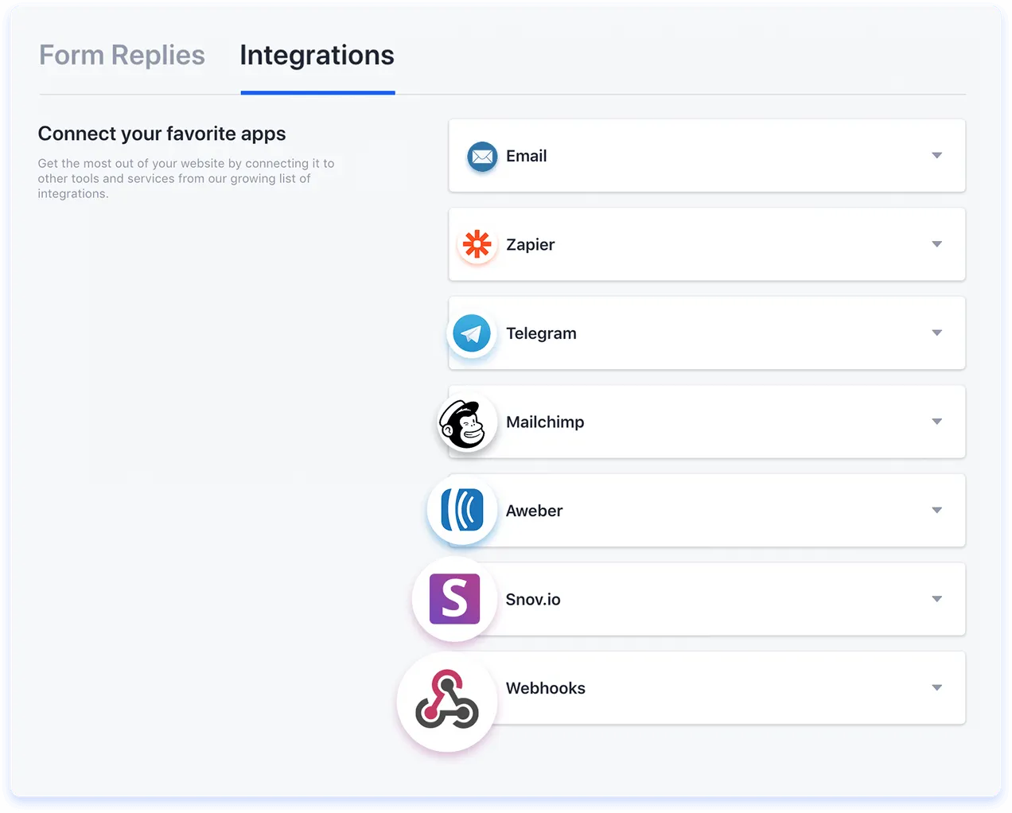Toggle the Aweber row dropdown arrow
The width and height of the screenshot is (1012, 813).
[937, 511]
